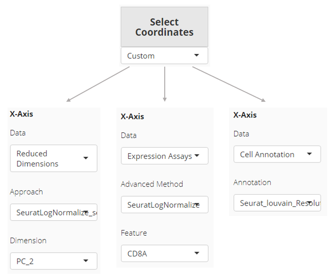
Task: Click the X-Axis heading in left panel
Action: tap(22, 113)
